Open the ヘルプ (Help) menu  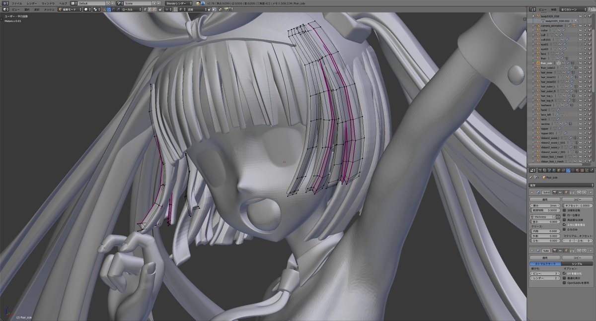[x=63, y=3]
